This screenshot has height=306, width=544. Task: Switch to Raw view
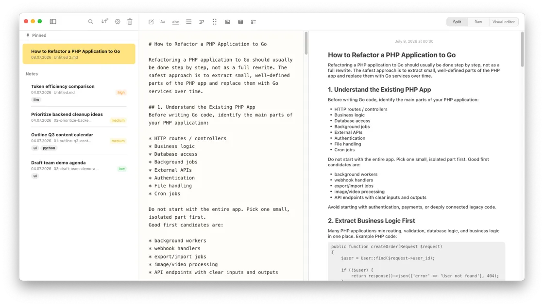[478, 22]
